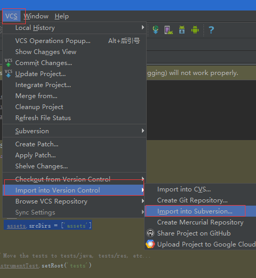Image resolution: width=256 pixels, height=278 pixels.
Task: Open the Android Device Monitor icon
Action: click(x=195, y=29)
